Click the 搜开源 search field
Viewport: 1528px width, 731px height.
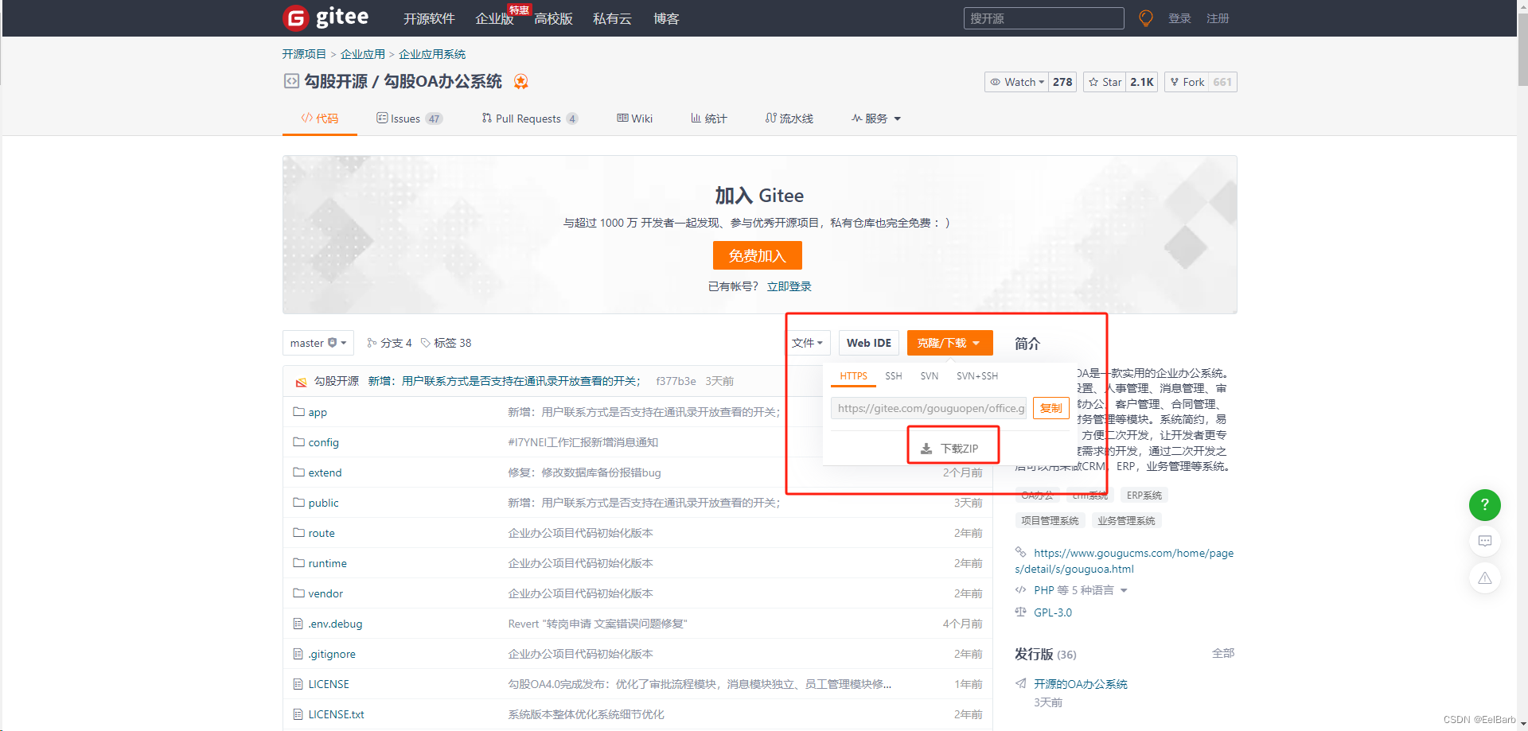1043,18
